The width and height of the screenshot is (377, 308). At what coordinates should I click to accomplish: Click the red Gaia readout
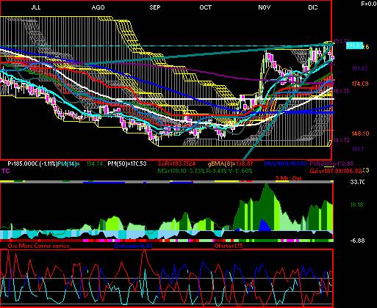coord(335,171)
